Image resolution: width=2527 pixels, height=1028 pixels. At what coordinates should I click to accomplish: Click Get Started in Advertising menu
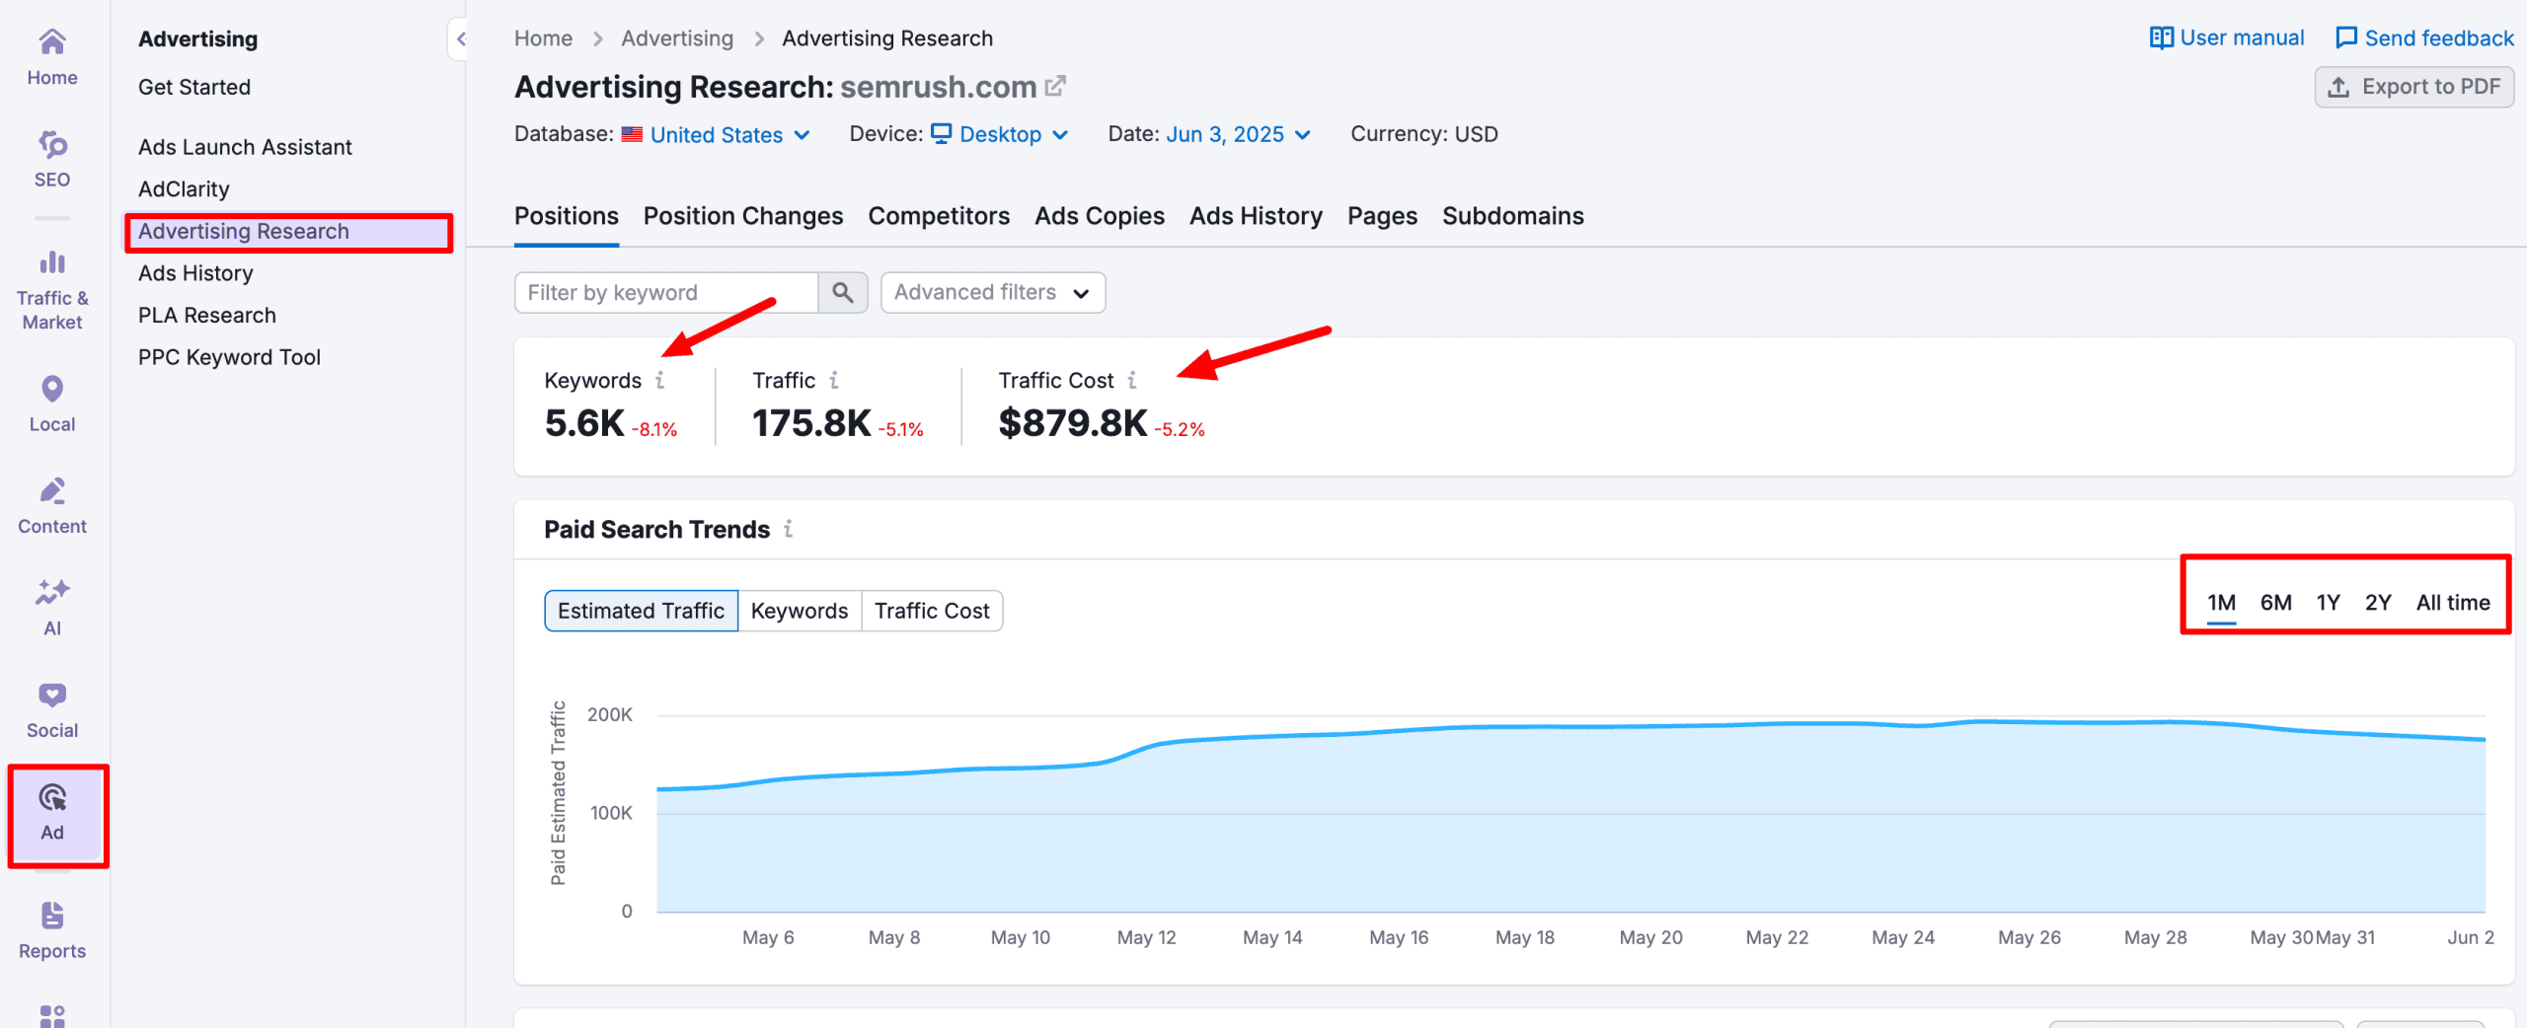pyautogui.click(x=194, y=87)
